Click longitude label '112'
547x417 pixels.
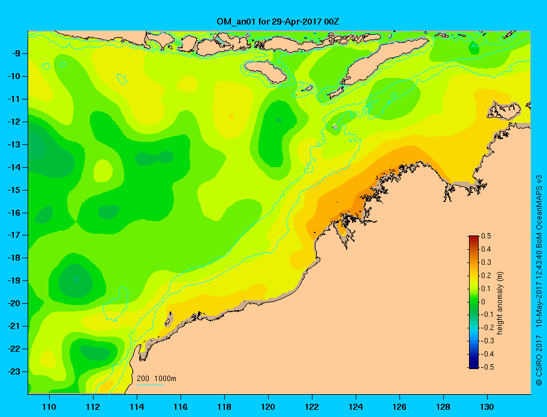coord(93,407)
